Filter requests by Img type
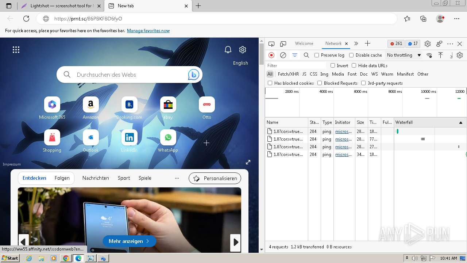Viewport: 467px width, 263px height. [324, 74]
